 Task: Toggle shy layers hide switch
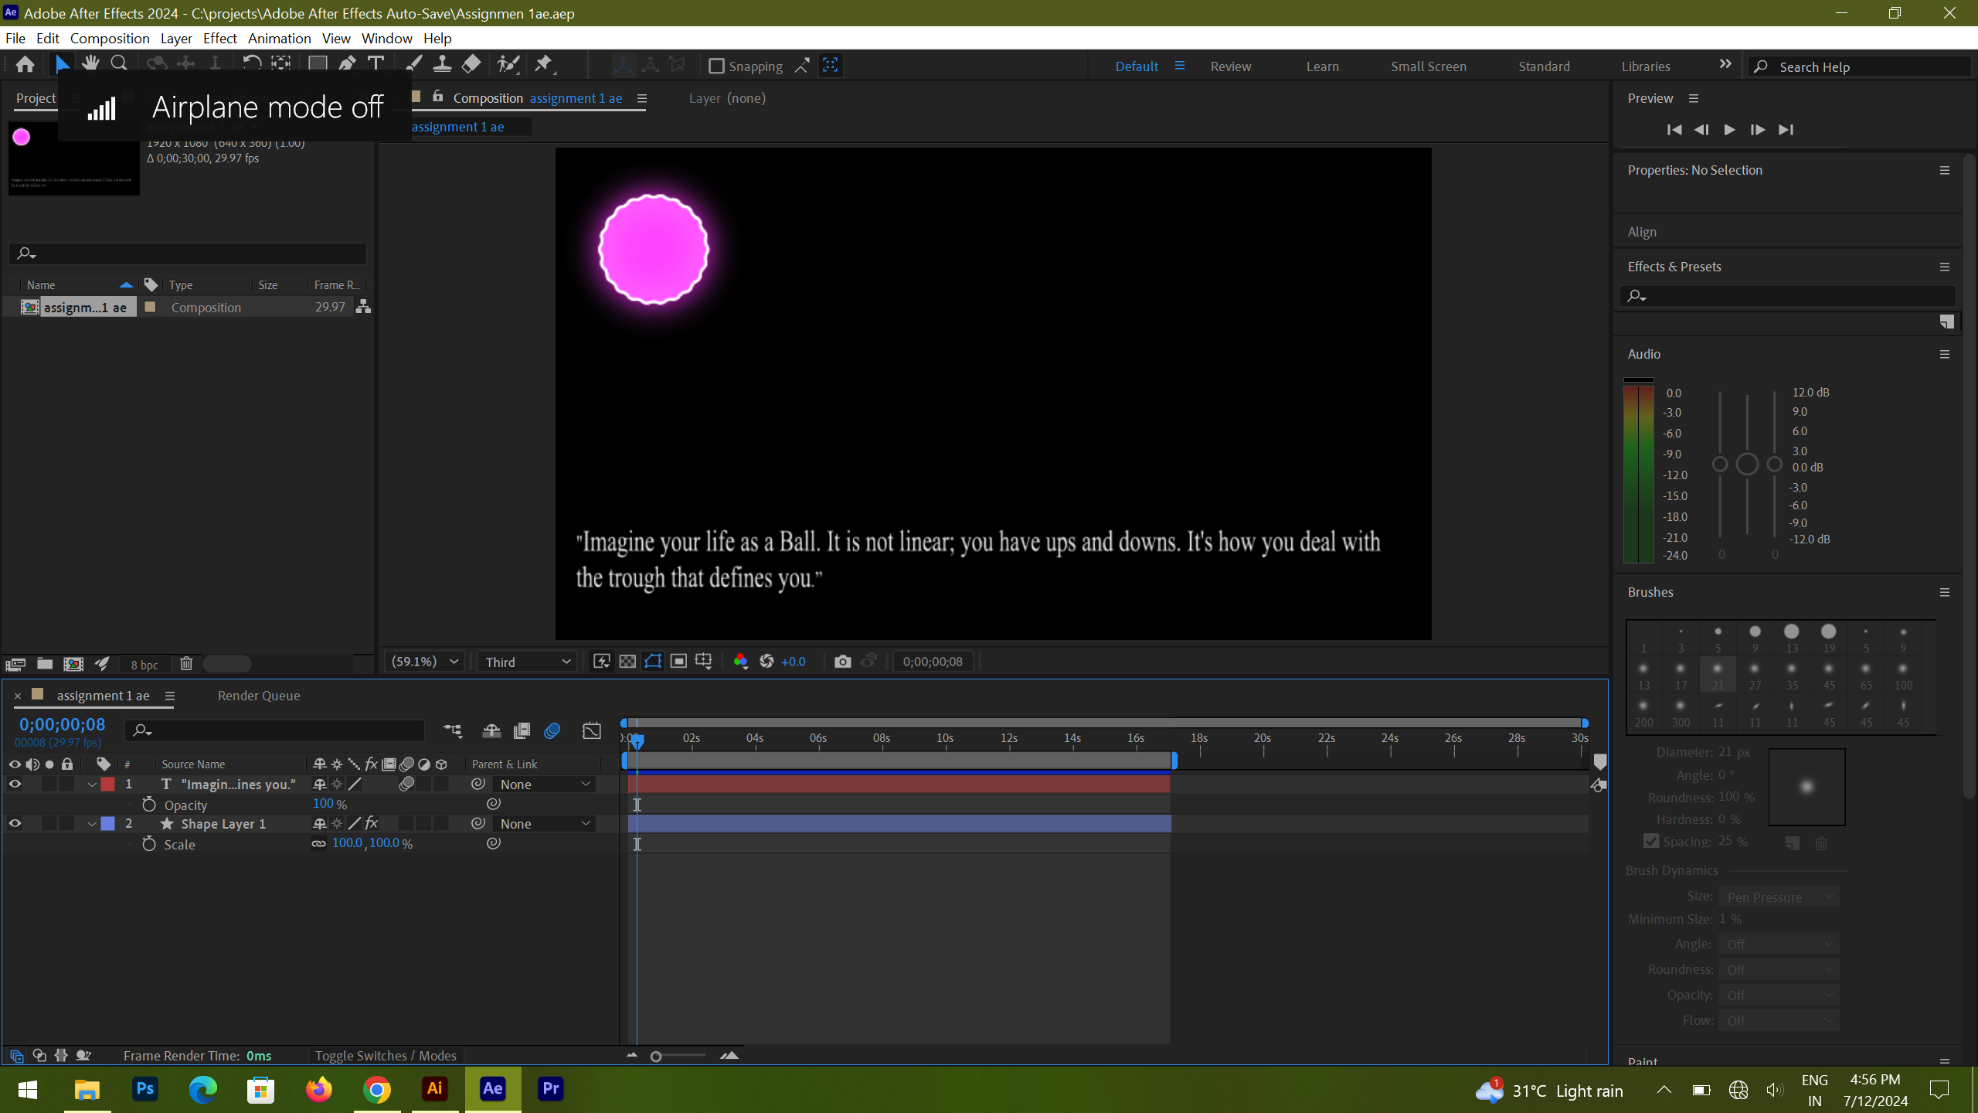point(491,730)
